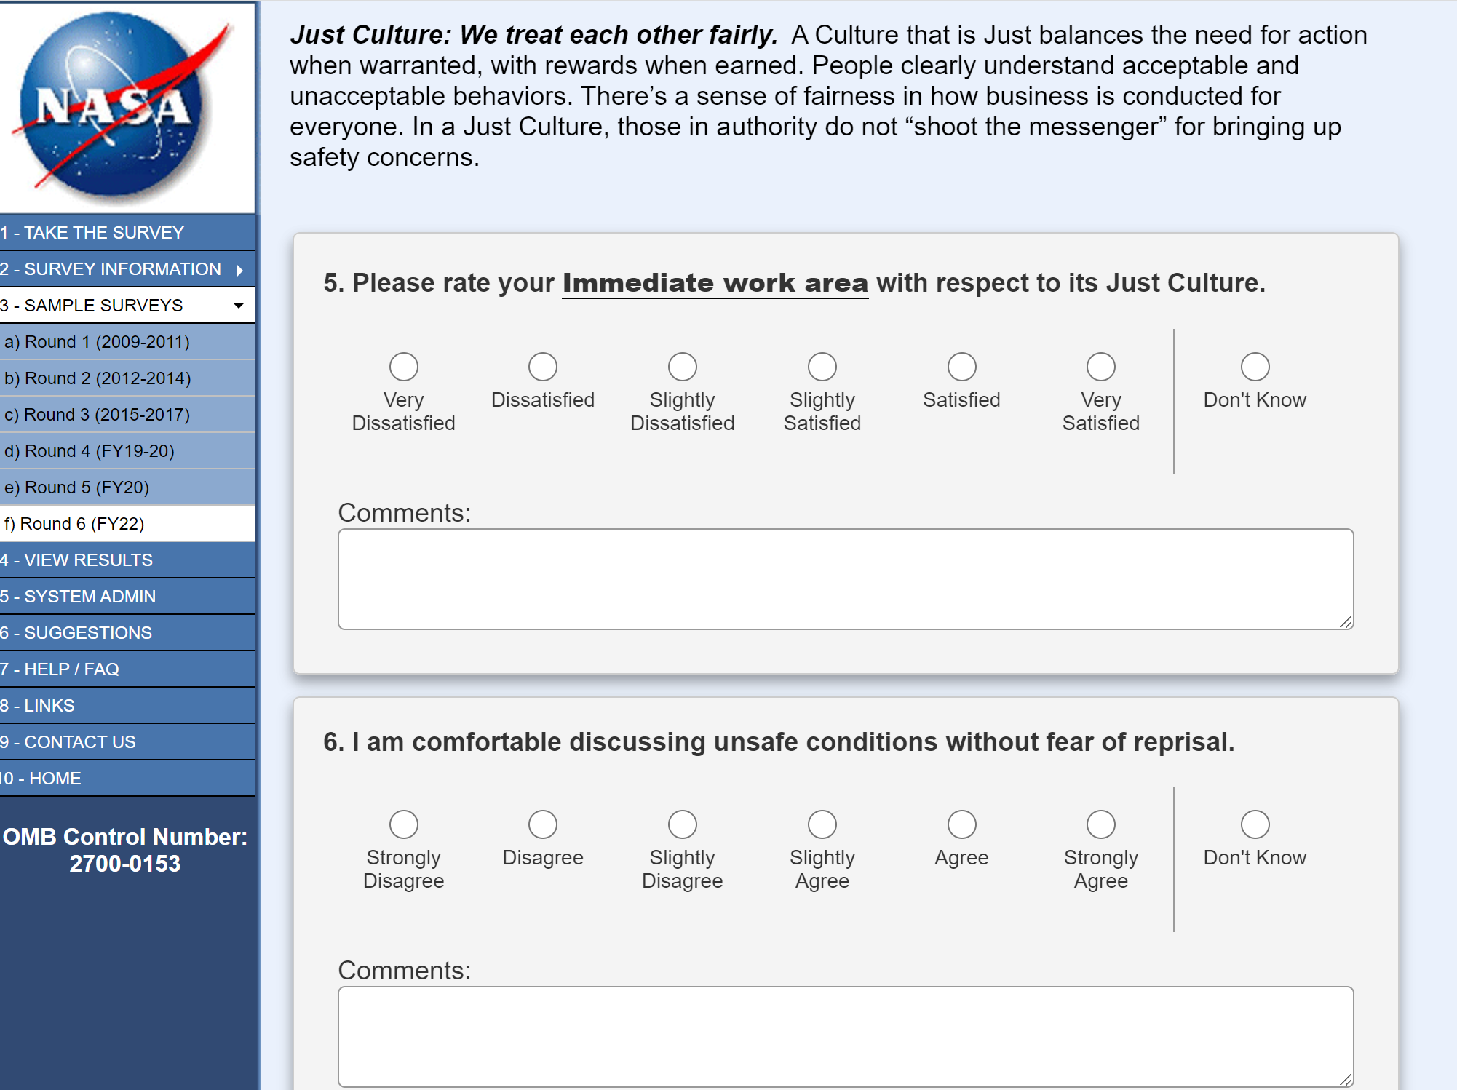The width and height of the screenshot is (1457, 1090).
Task: Select Round 6 (FY22) sample survey
Action: point(74,524)
